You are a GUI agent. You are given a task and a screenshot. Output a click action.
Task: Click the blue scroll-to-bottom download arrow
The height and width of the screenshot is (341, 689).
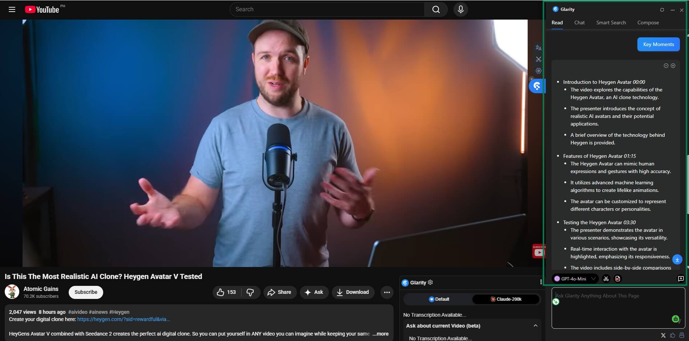(x=677, y=260)
